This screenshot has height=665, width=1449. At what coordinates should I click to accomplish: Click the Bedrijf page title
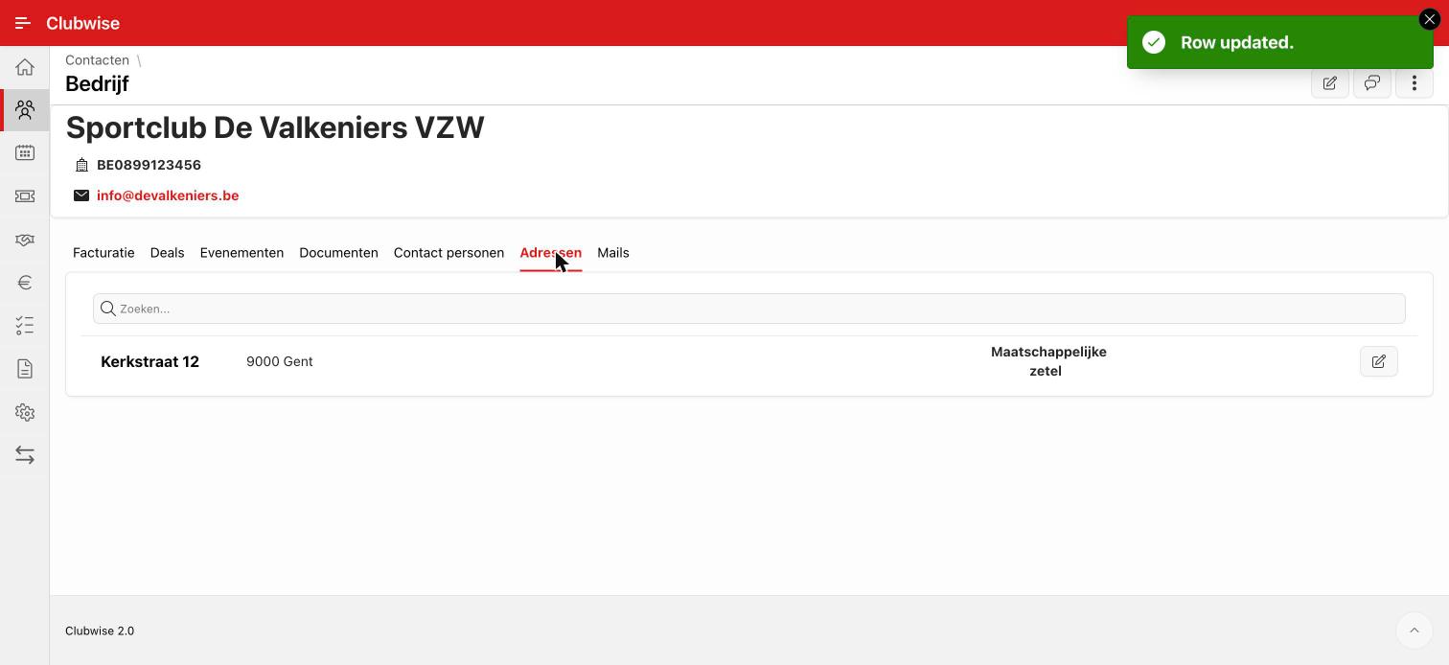pos(97,83)
